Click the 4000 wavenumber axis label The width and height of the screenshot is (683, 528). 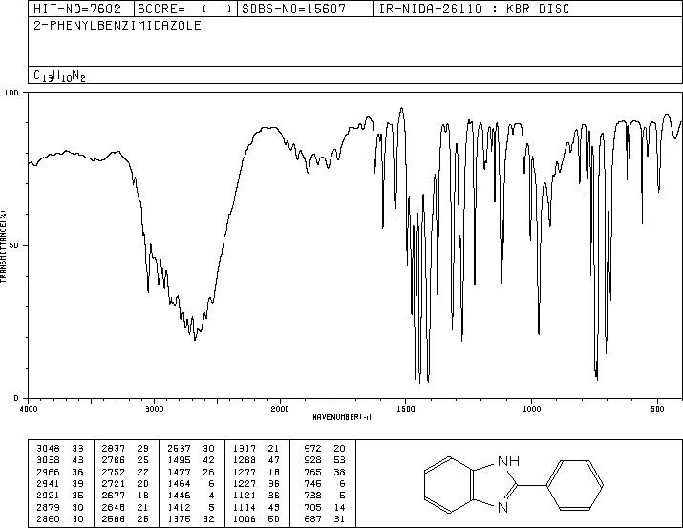tap(29, 409)
